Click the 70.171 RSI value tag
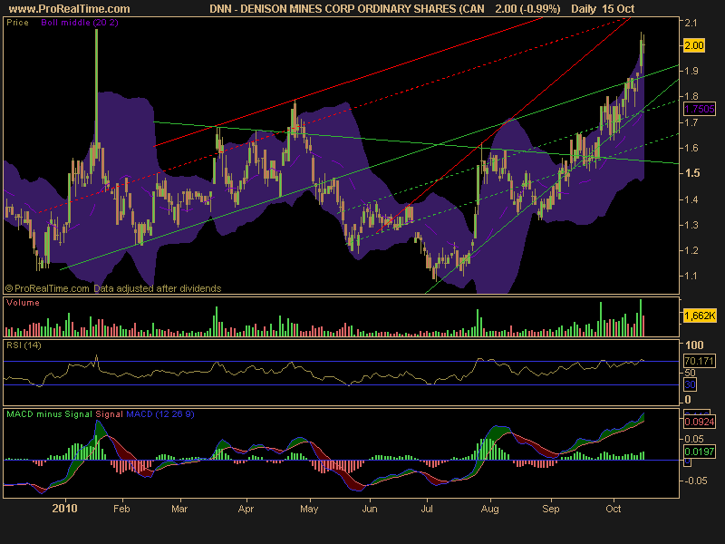This screenshot has height=544, width=725. [699, 360]
